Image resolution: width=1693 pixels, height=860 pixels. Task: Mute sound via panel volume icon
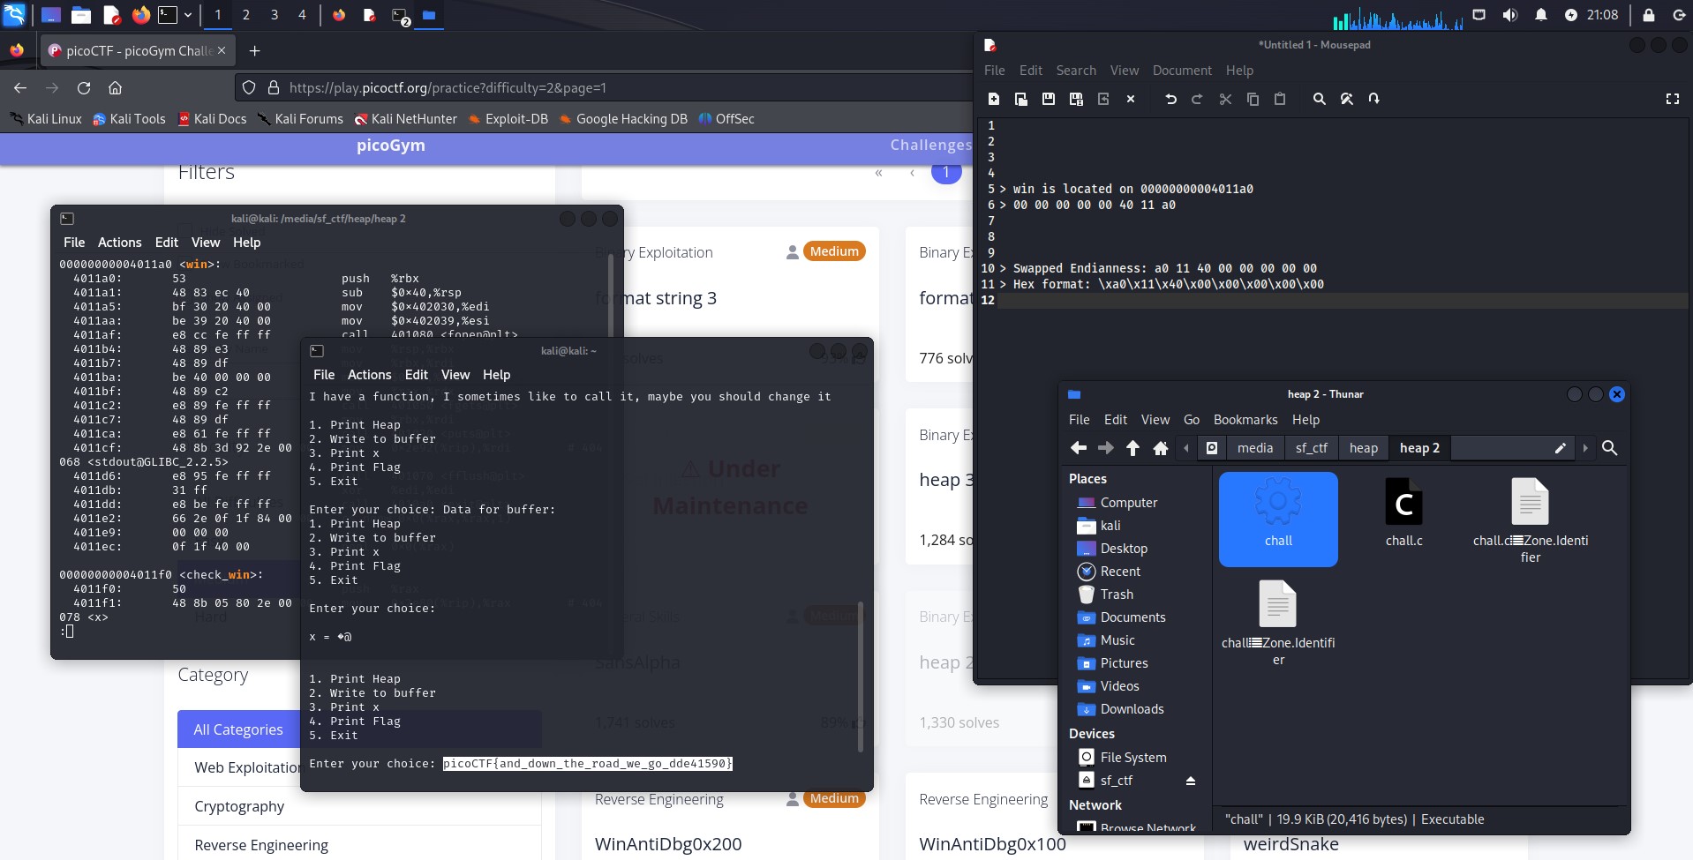click(1510, 15)
